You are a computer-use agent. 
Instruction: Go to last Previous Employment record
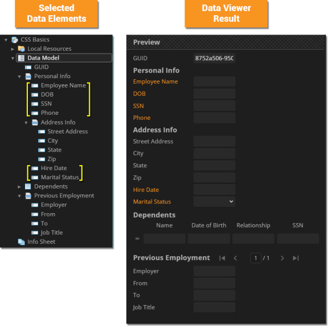coord(296,258)
